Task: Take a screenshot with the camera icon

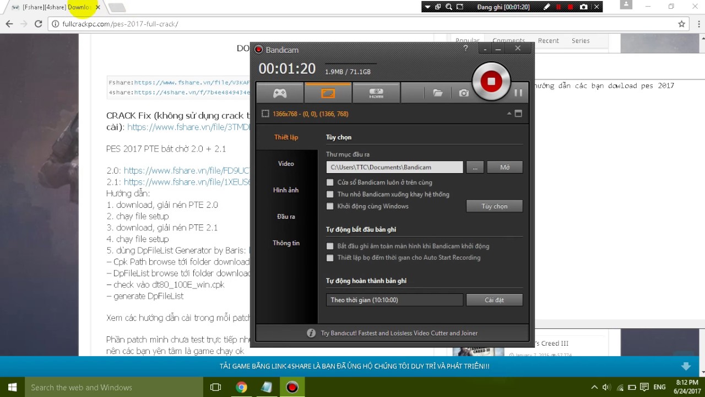Action: 463,93
